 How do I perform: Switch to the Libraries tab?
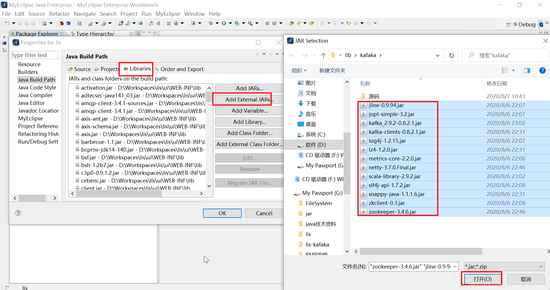137,69
